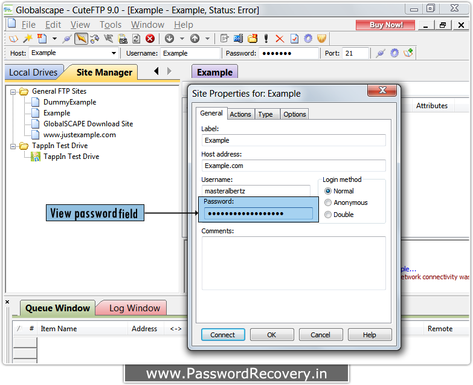Select www.justexample.com site
Image resolution: width=473 pixels, height=385 pixels.
tap(80, 135)
